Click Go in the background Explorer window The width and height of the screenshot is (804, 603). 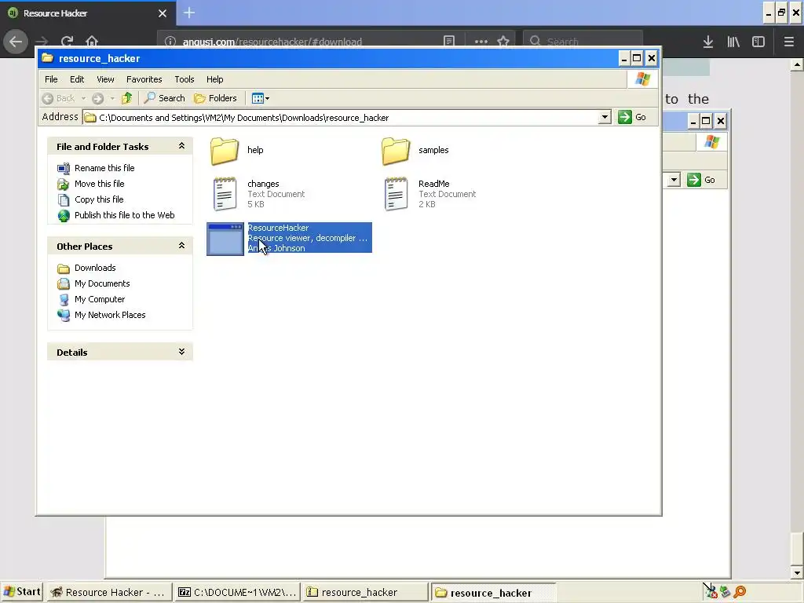coord(701,180)
